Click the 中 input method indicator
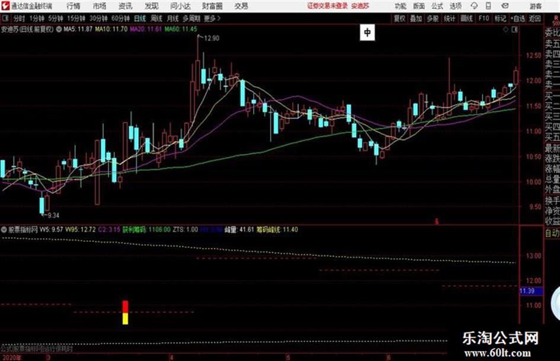Screen dimensions: 560x361 tap(367, 33)
